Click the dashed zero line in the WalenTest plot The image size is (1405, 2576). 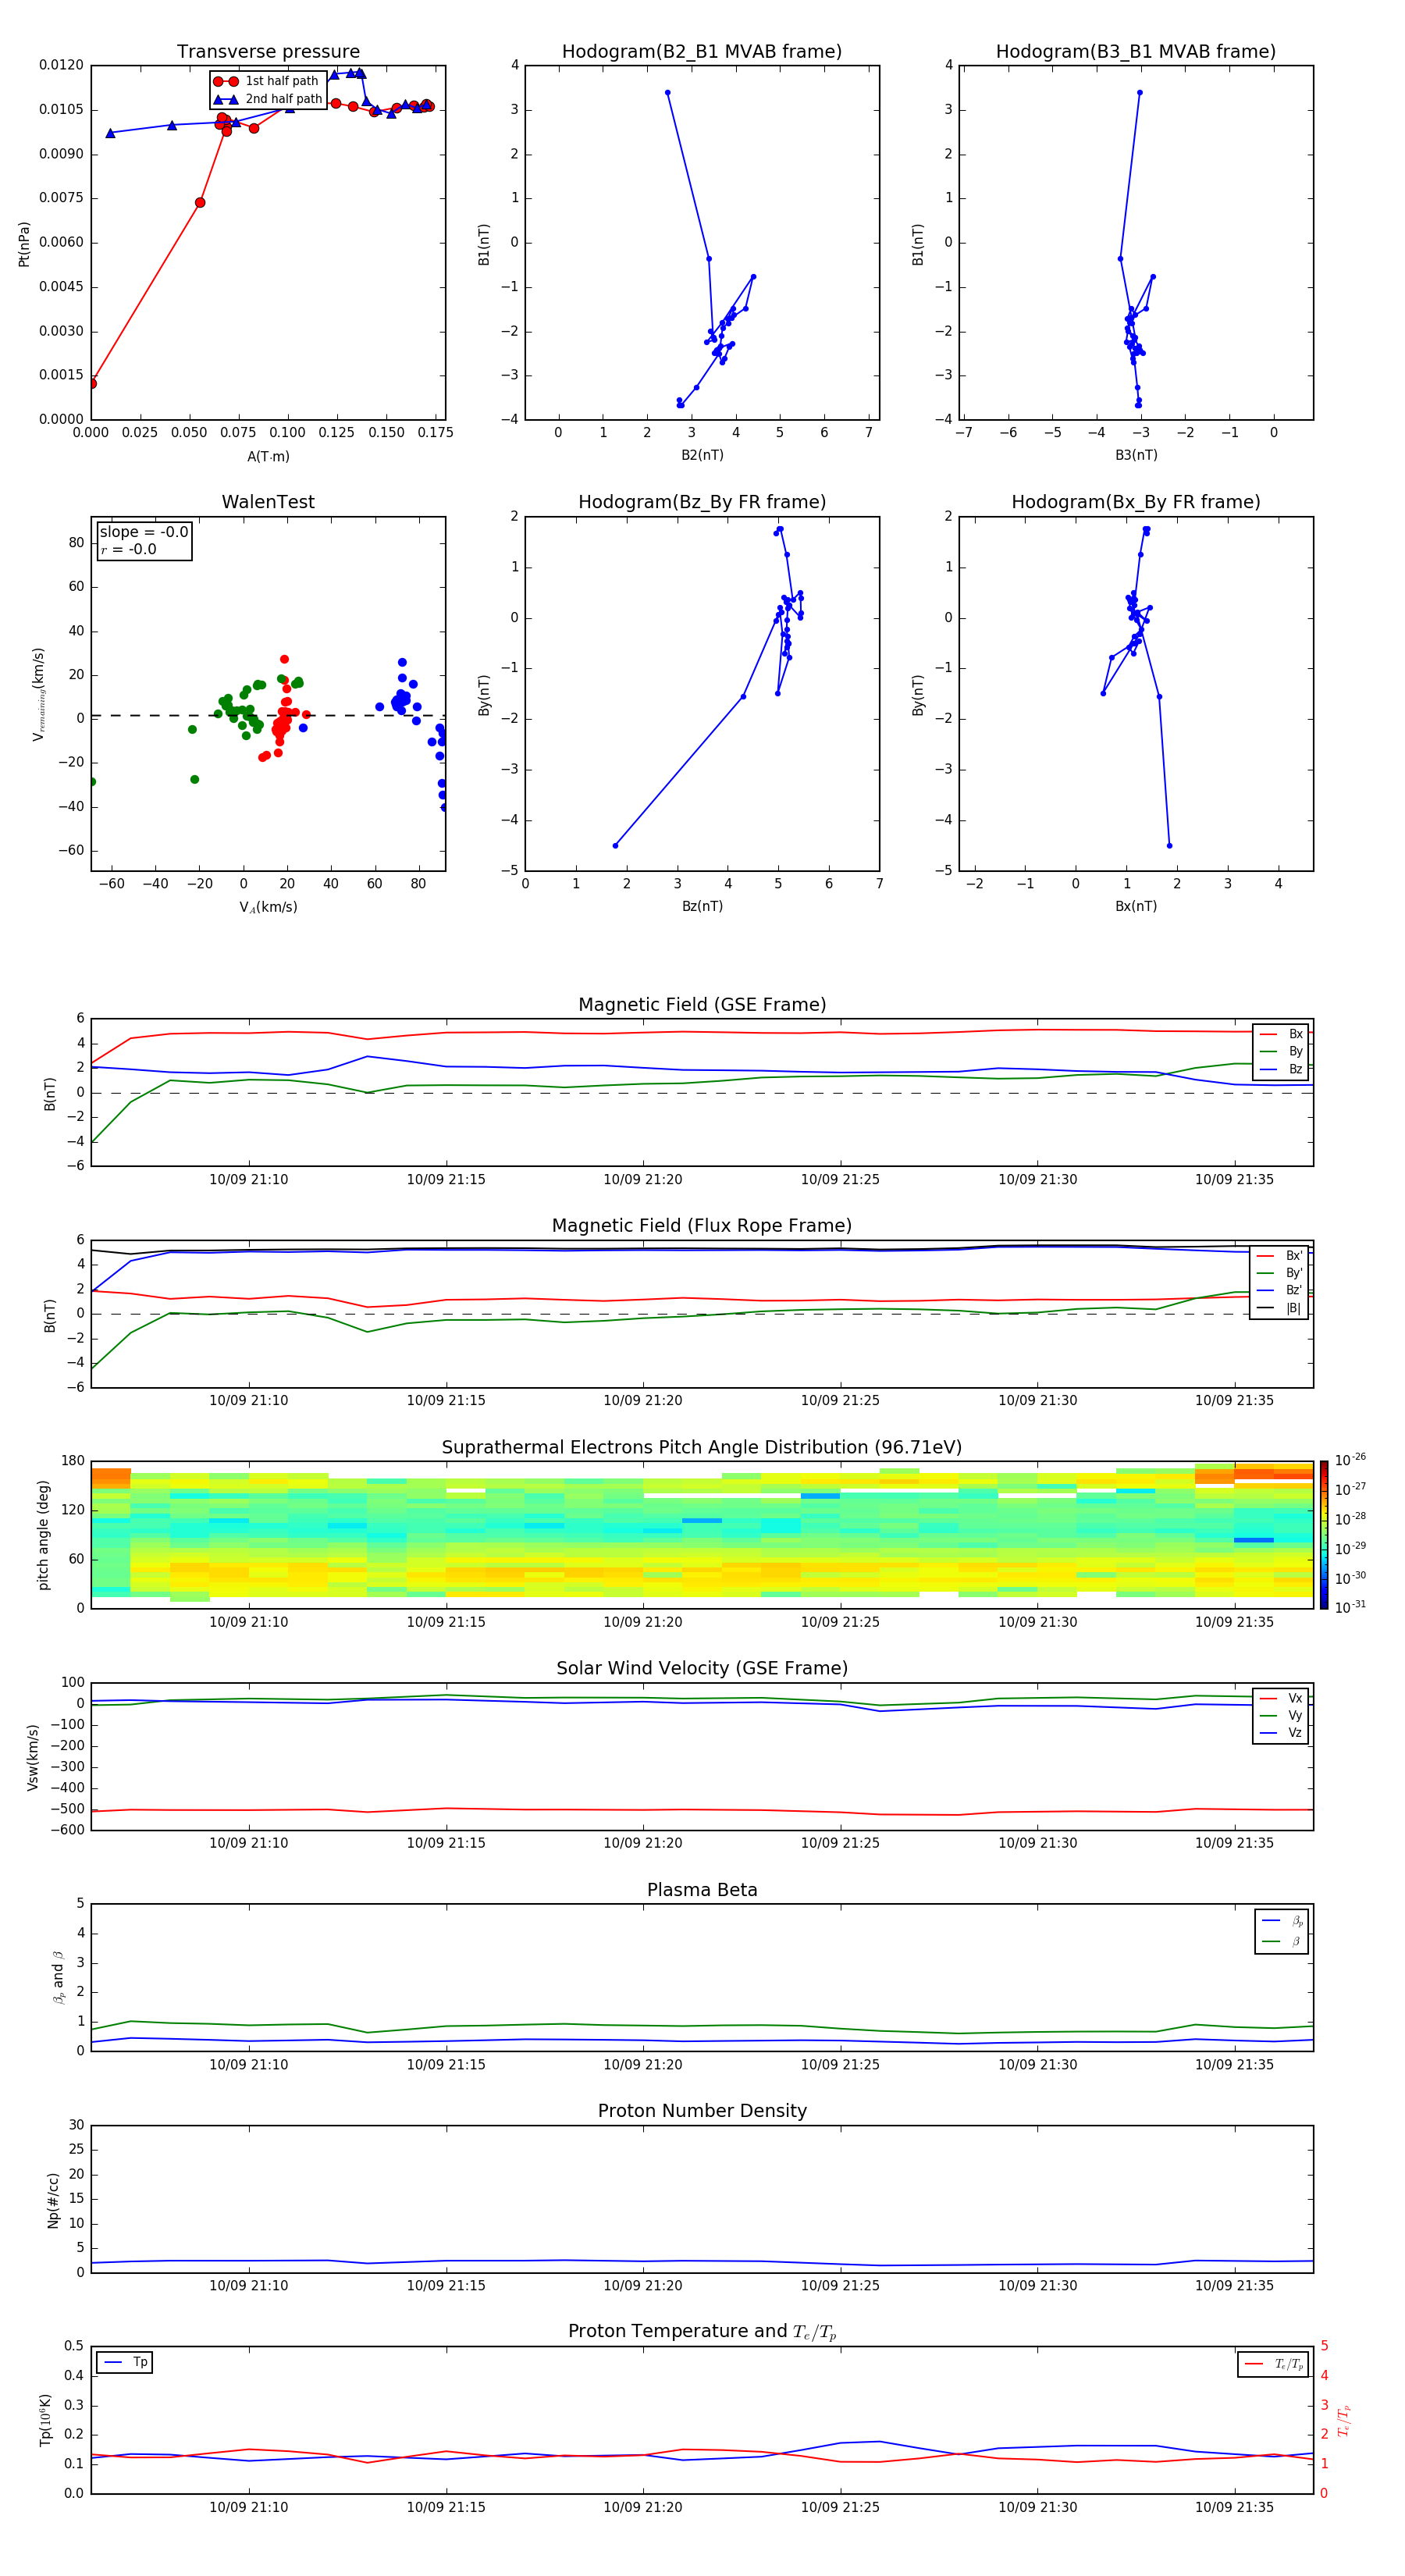click(x=268, y=716)
